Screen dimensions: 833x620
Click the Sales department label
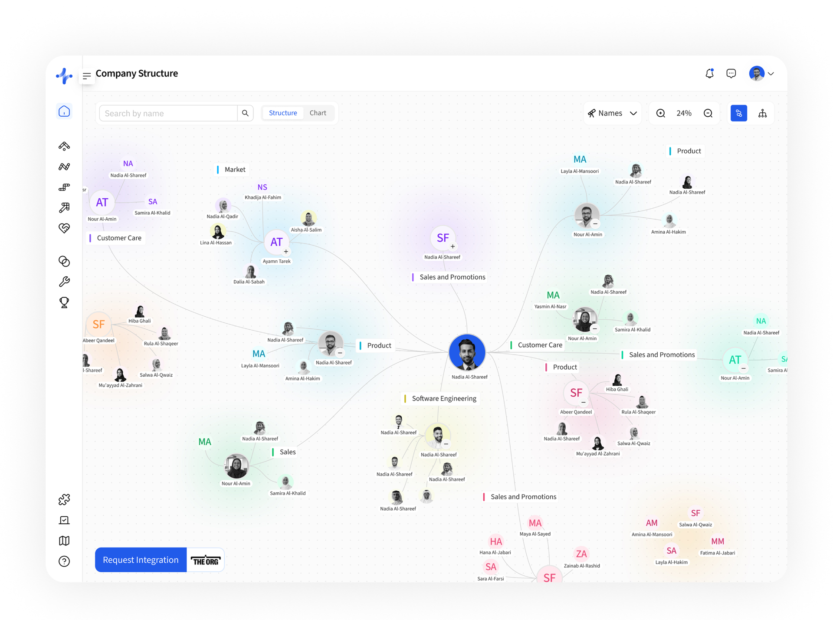tap(284, 452)
